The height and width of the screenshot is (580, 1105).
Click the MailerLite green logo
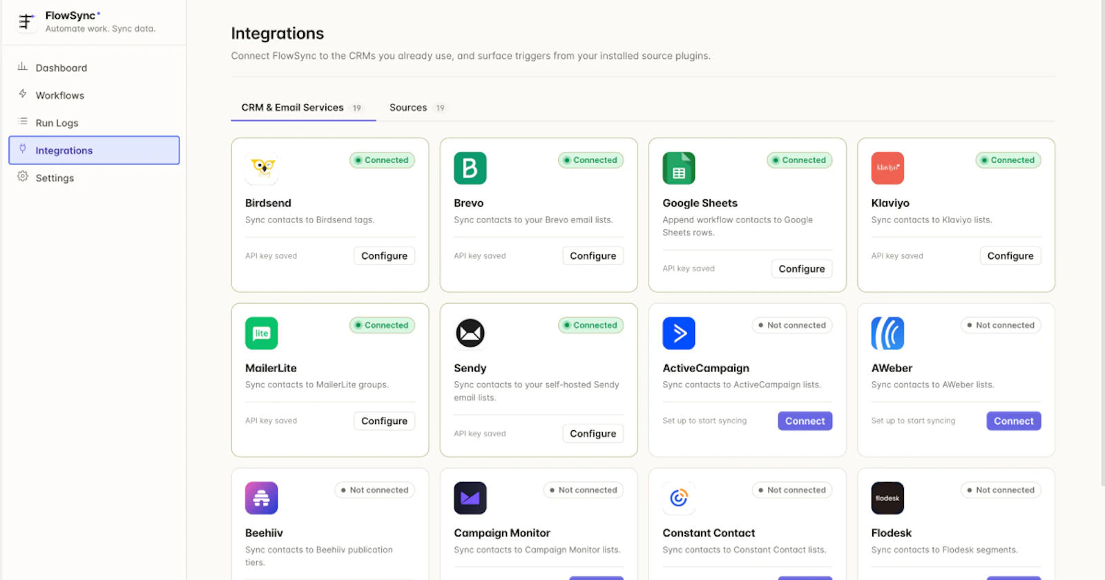(x=262, y=333)
